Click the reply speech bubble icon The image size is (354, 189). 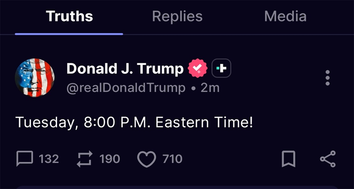25,159
